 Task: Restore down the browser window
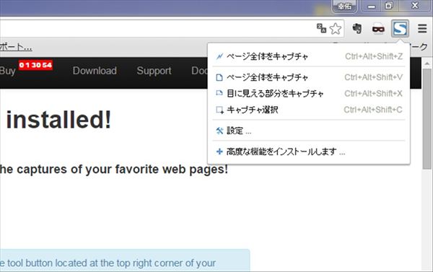(388, 6)
